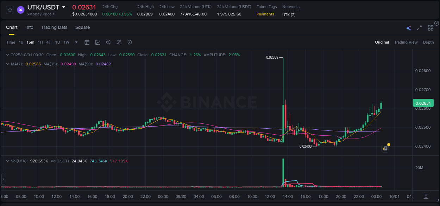Image resolution: width=440 pixels, height=206 pixels.
Task: Expand chart to fullscreen with diagonal arrows icon
Action: (x=419, y=27)
